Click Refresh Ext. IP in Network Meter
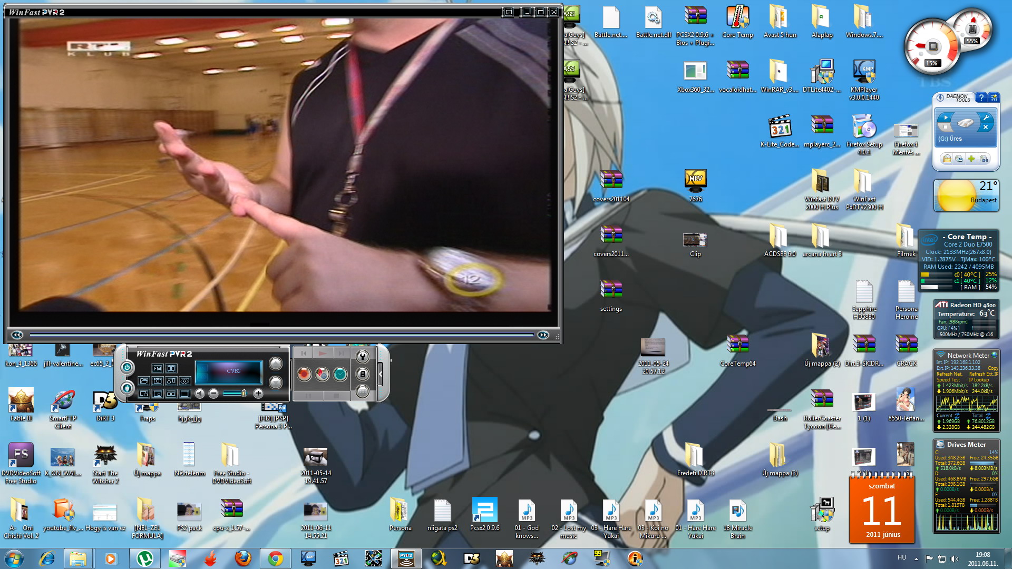The image size is (1012, 569). [984, 374]
